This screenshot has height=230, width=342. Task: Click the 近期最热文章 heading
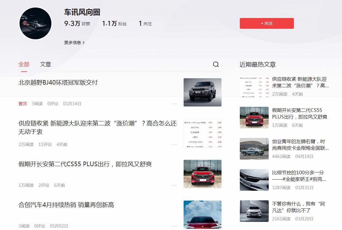[x=258, y=64]
